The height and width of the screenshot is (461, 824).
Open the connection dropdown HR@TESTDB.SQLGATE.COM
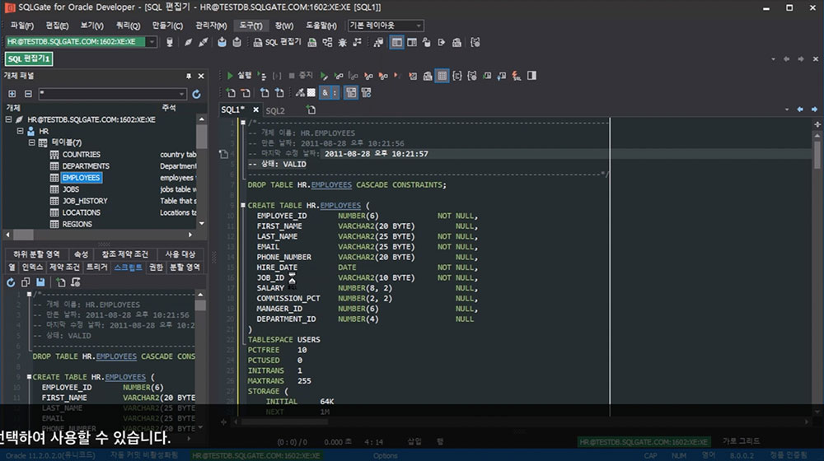(x=152, y=42)
